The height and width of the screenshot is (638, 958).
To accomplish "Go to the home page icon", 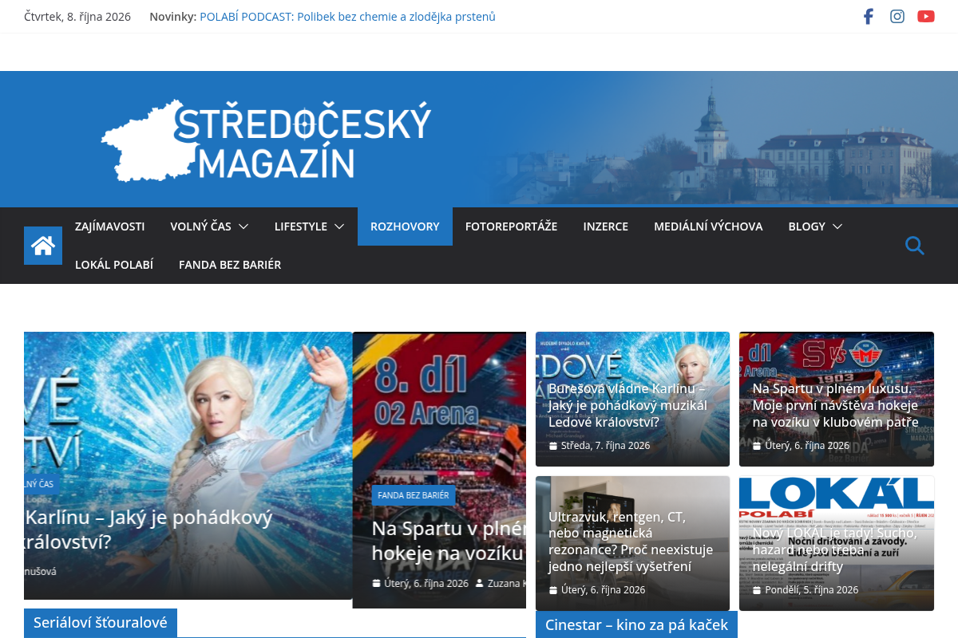I will pyautogui.click(x=43, y=246).
